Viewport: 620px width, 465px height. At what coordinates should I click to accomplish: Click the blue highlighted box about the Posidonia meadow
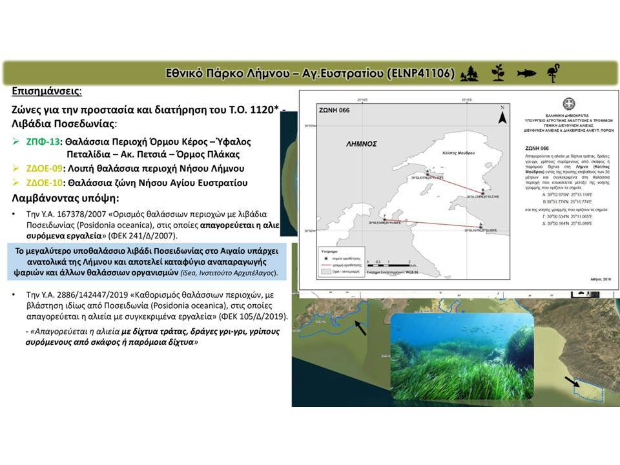point(147,262)
